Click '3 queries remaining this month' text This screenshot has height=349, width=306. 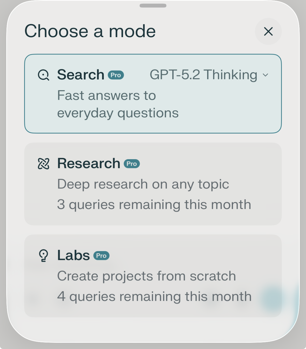pos(154,204)
